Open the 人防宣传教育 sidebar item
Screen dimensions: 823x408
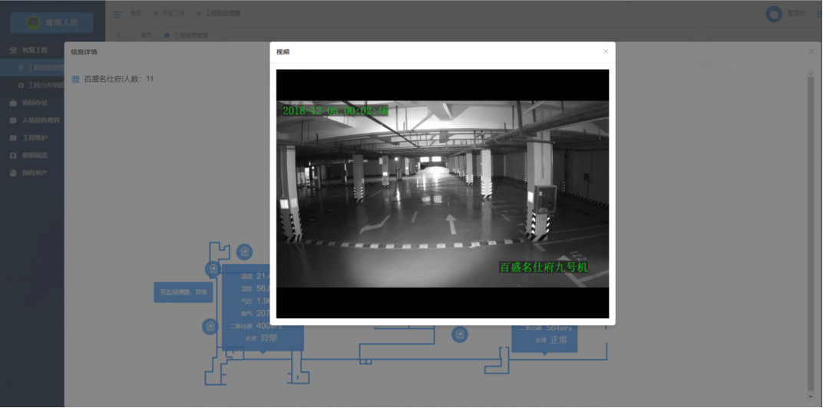coord(41,120)
